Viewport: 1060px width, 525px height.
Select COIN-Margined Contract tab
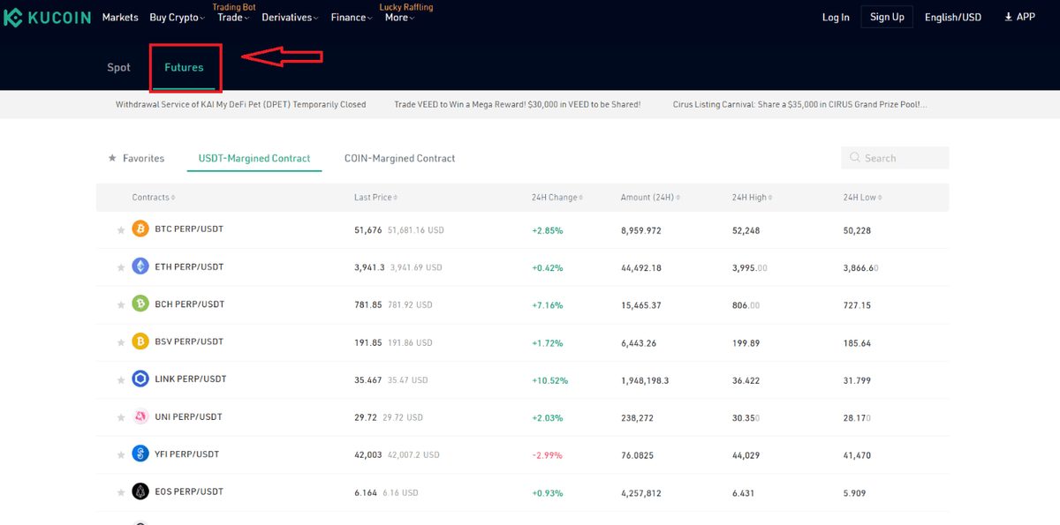400,159
